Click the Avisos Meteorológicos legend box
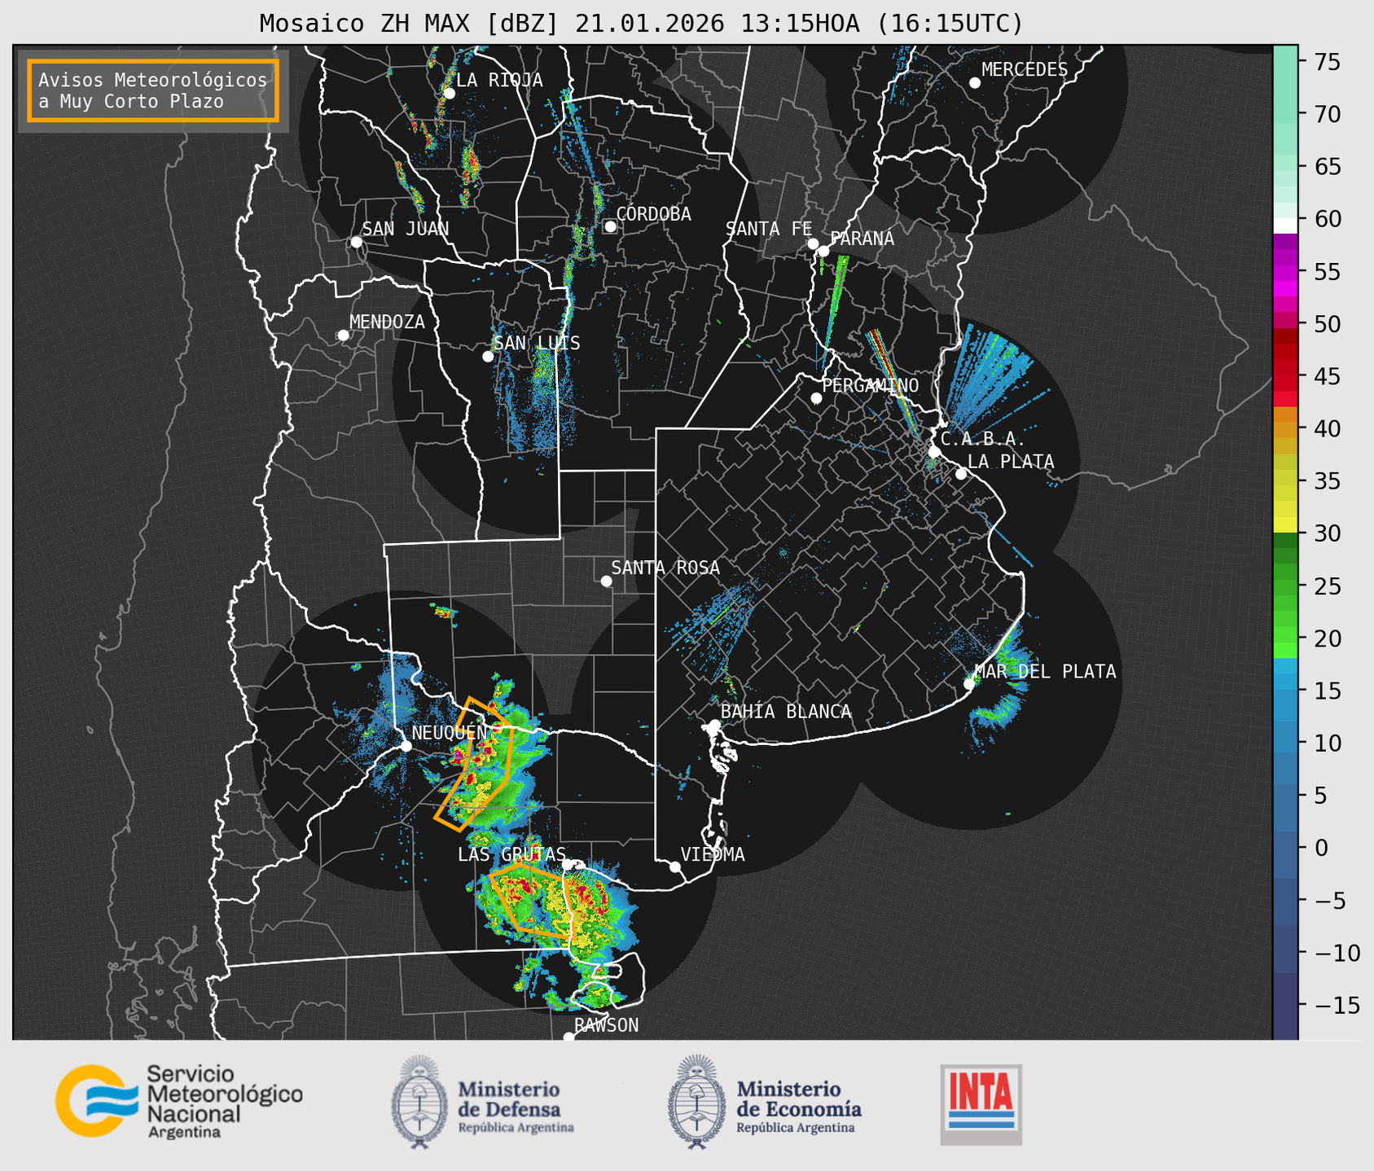 [153, 90]
